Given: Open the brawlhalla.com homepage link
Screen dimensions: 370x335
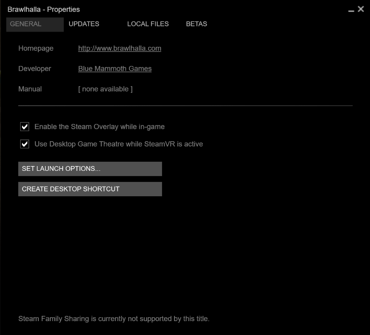Looking at the screenshot, I should pos(120,48).
